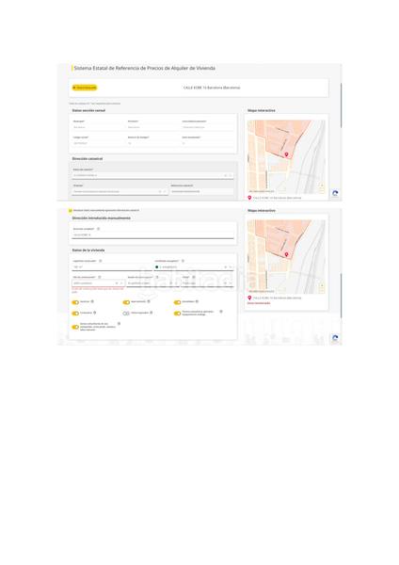Viewport: 399px width, 565px height.
Task: Click inside the Dirección completa input field
Action: click(152, 234)
